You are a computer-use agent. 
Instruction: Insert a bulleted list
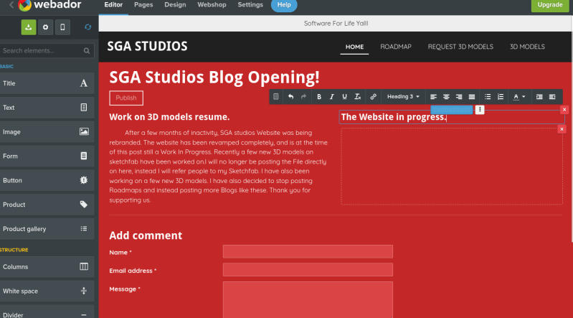click(488, 97)
